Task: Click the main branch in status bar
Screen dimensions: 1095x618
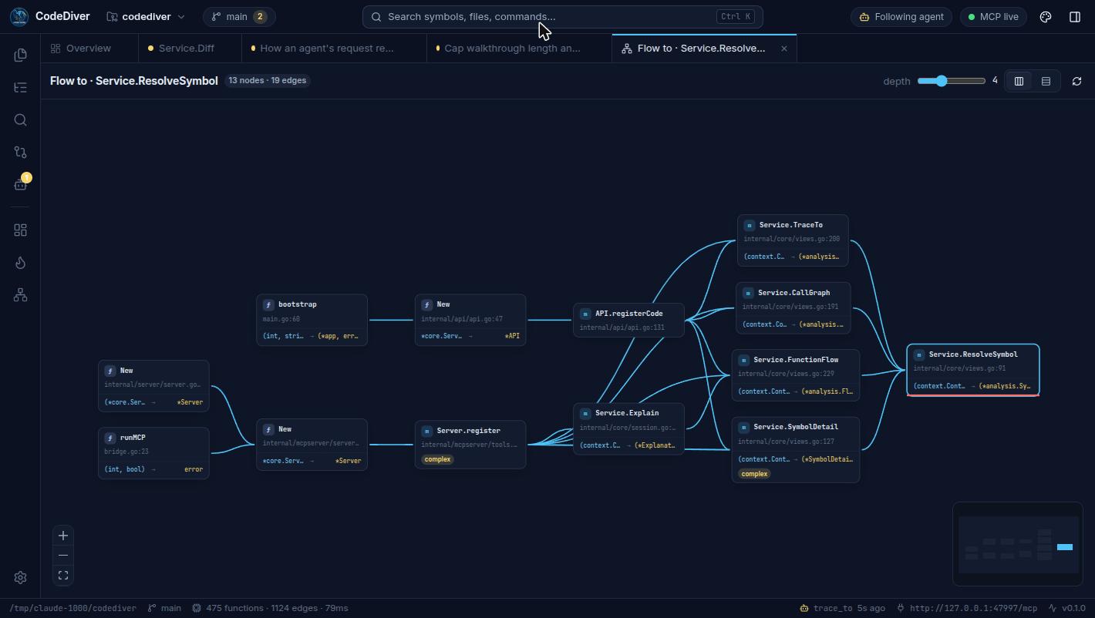Action: 164,608
